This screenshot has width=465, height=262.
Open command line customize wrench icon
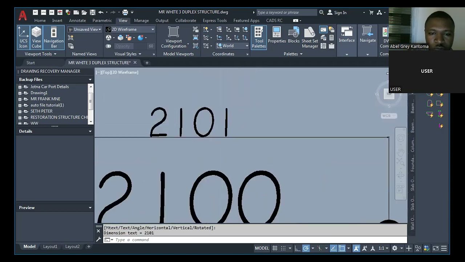pos(98,239)
